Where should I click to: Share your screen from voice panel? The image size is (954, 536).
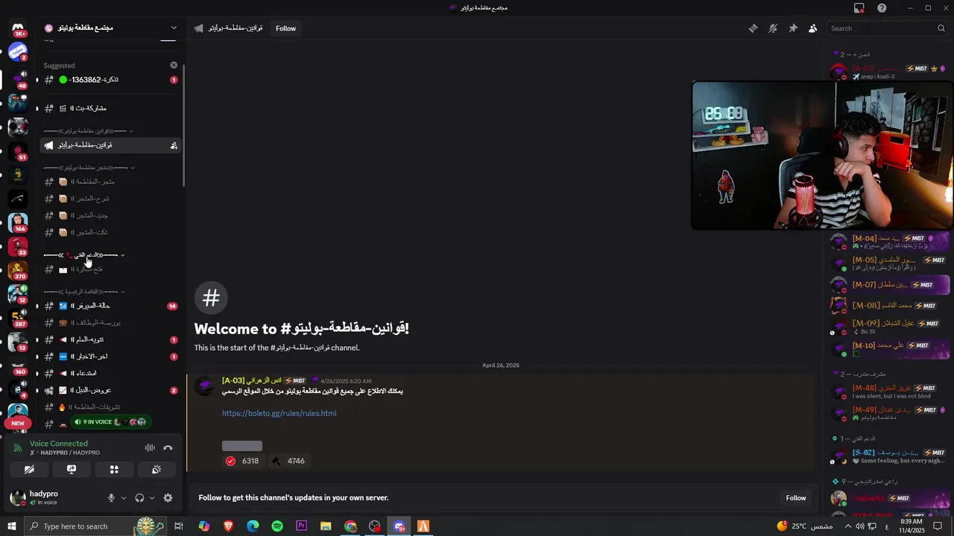[72, 470]
